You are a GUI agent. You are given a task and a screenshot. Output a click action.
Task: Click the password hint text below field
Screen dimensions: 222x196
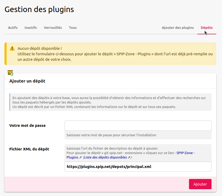[111, 135]
